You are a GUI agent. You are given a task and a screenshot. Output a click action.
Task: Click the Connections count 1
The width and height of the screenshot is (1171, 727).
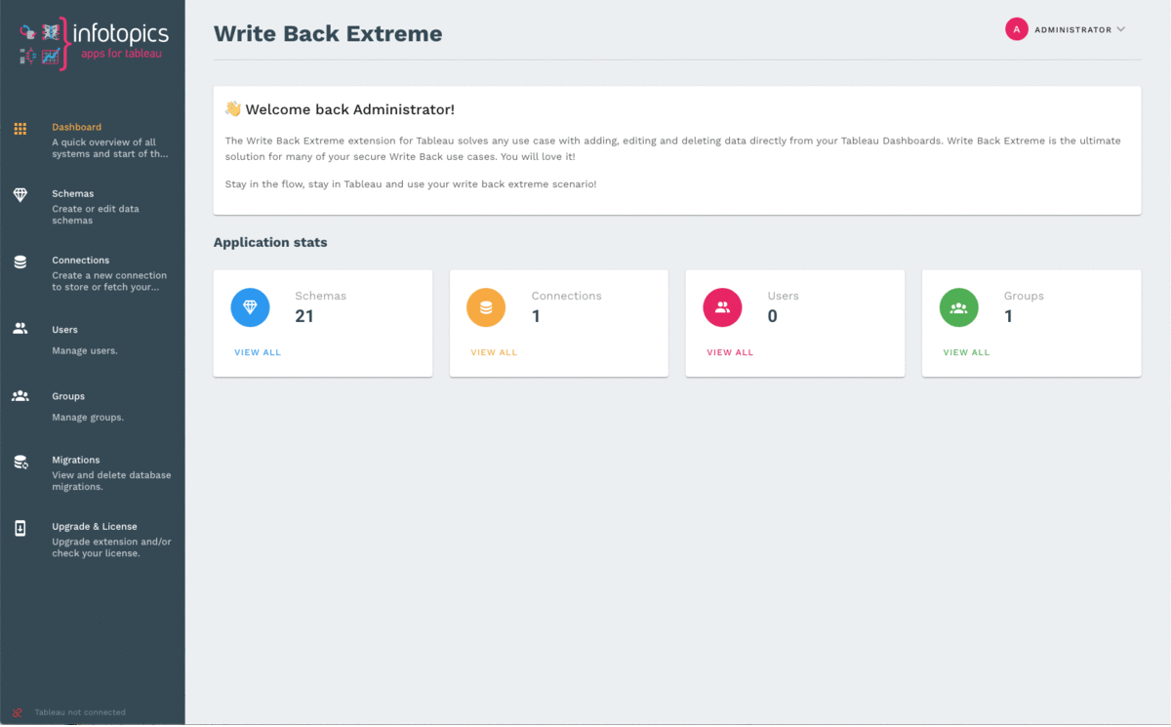click(x=536, y=316)
